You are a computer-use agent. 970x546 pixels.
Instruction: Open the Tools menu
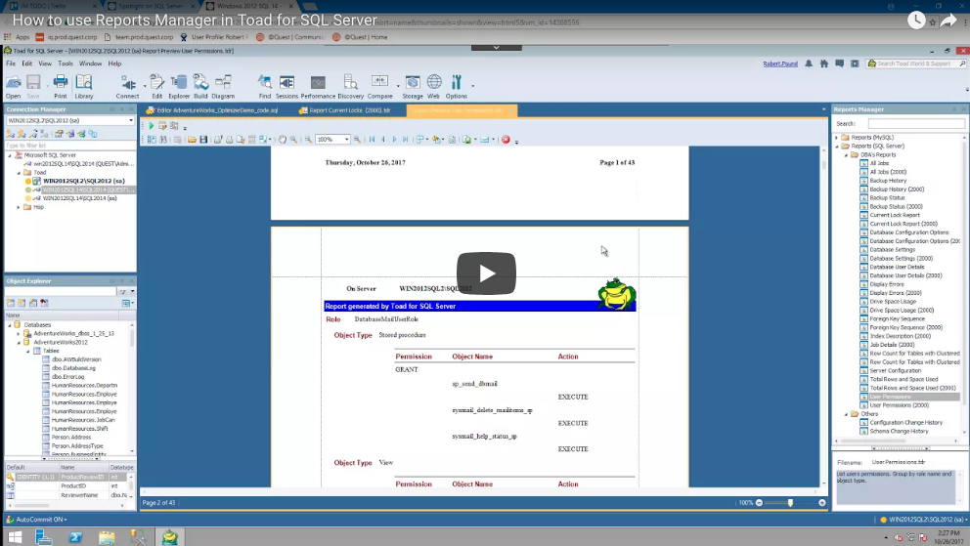[65, 63]
